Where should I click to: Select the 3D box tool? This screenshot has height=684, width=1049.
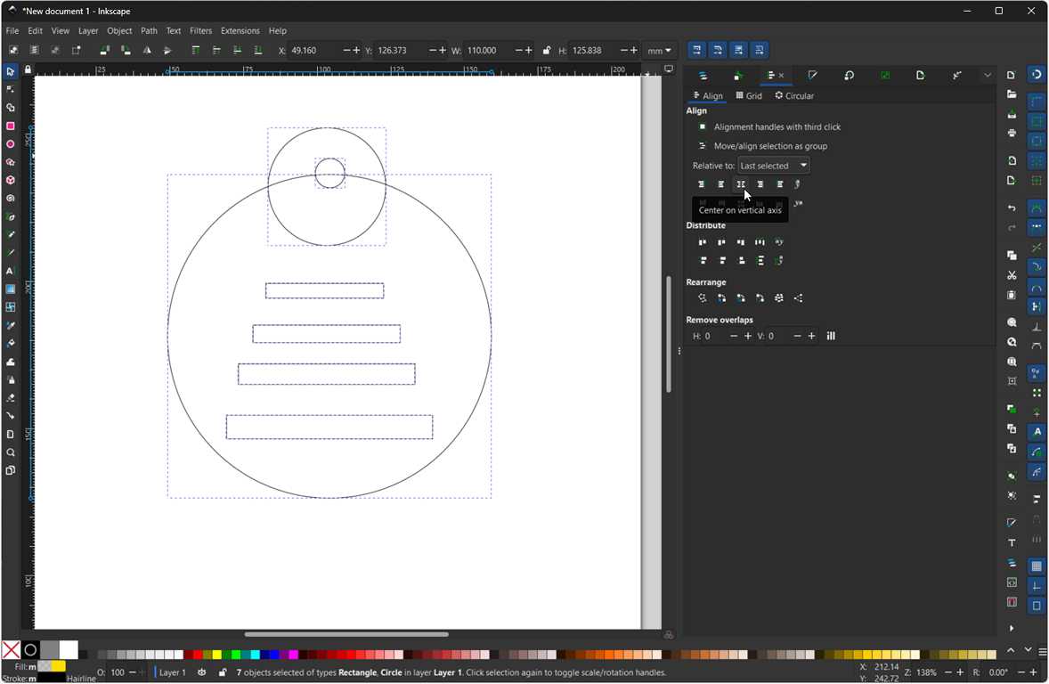pos(10,180)
